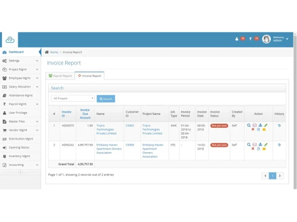View invoice AD00375 with magnifier icon
Image resolution: width=297 pixels, height=222 pixels.
pyautogui.click(x=249, y=126)
